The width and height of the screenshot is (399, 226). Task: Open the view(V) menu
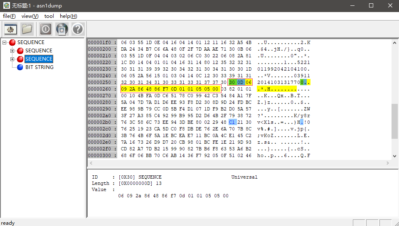tap(30, 16)
